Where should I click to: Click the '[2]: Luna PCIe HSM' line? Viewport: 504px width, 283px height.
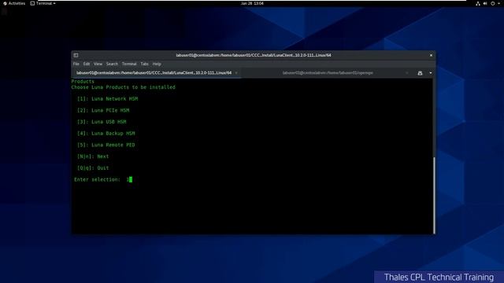point(103,110)
